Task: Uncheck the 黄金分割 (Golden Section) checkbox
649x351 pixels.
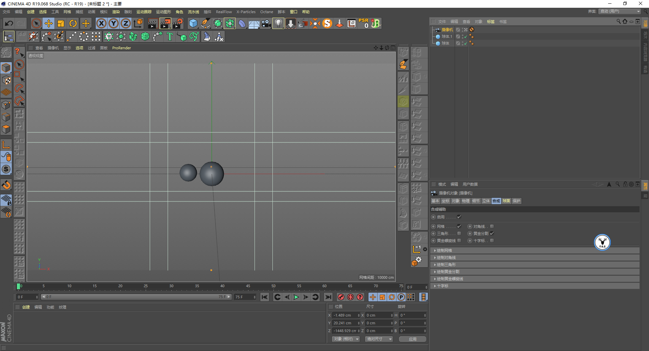Action: [492, 234]
